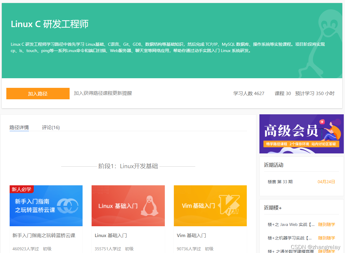Switch to the 路径详情 tab

[x=19, y=127]
